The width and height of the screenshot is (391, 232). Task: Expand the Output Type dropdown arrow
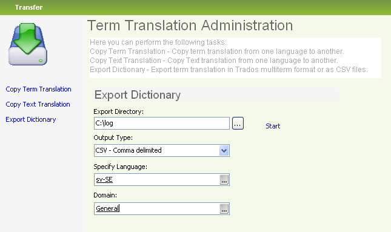pos(224,150)
